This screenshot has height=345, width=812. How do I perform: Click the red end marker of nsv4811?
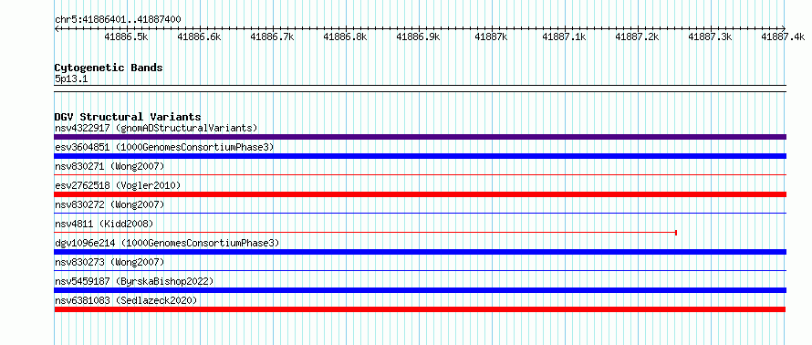click(x=676, y=233)
